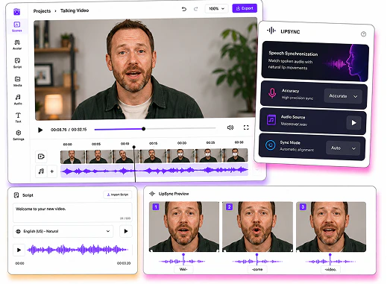Open the Audio sidebar section
Screen dimensions: 387x284
pyautogui.click(x=18, y=99)
